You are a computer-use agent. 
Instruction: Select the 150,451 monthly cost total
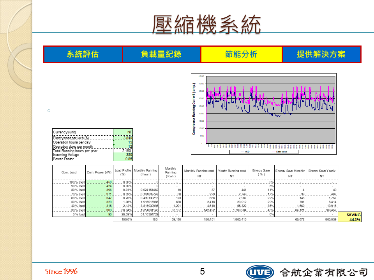(209, 219)
